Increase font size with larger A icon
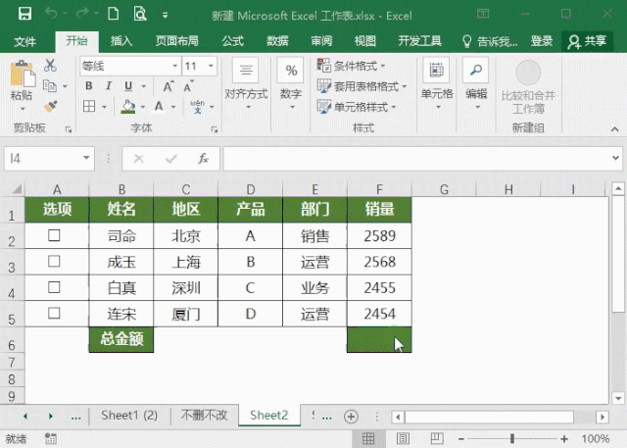627x448 pixels. (168, 86)
